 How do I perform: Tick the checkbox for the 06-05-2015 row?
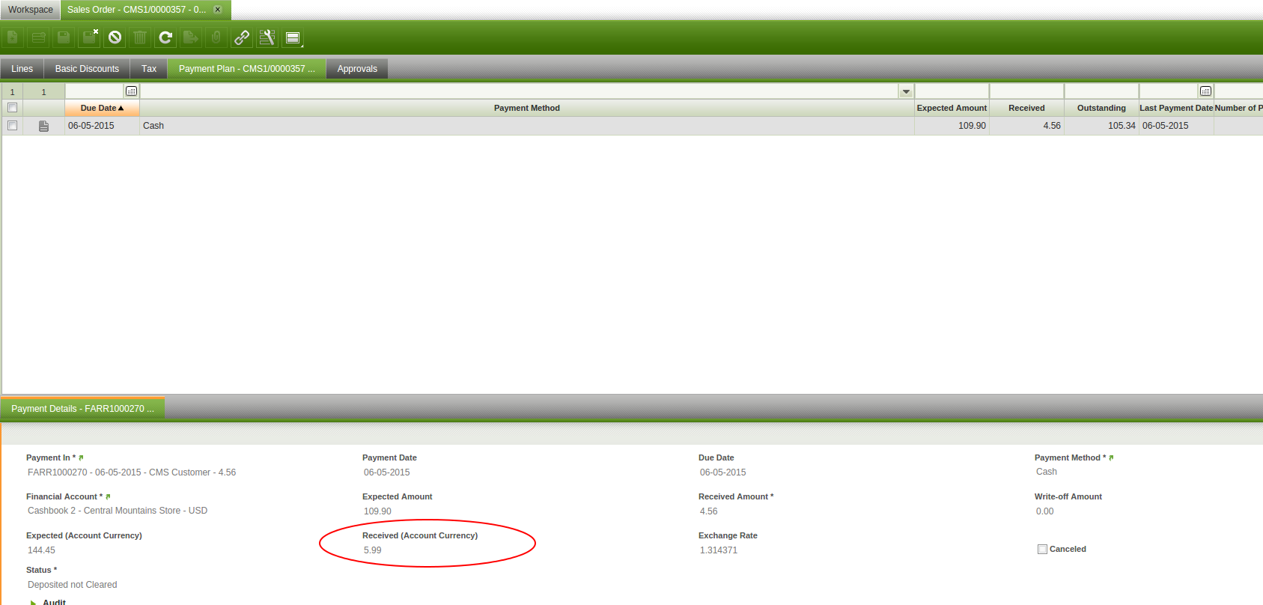tap(12, 126)
